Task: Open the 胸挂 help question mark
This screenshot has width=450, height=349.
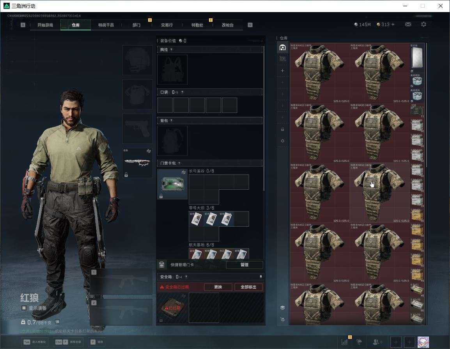Action: [171, 49]
